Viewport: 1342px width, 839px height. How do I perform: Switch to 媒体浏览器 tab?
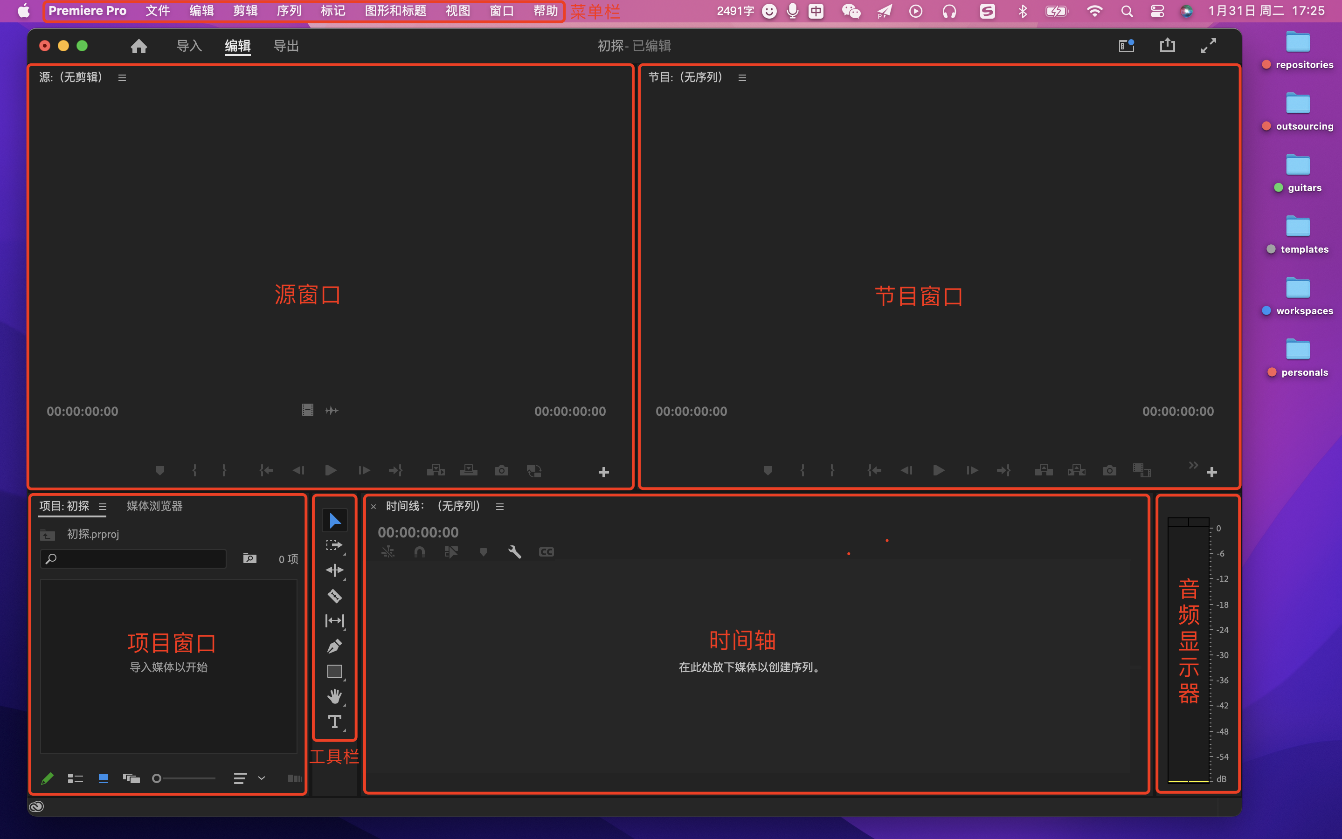click(154, 506)
